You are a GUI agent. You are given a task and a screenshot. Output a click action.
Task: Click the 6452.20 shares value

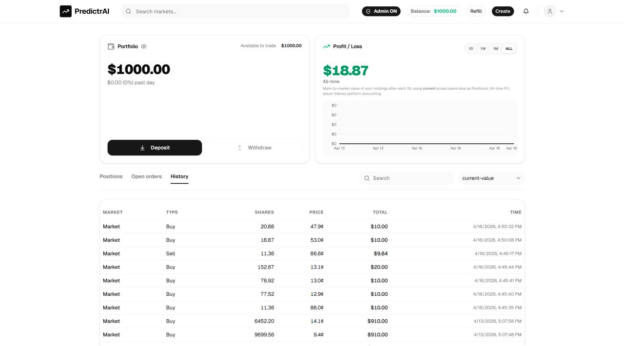(264, 321)
